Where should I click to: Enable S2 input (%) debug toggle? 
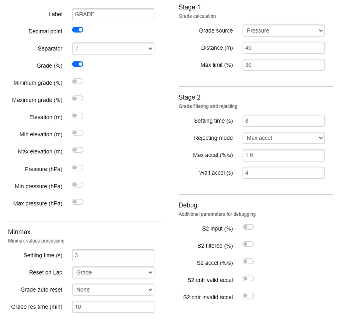(x=248, y=227)
